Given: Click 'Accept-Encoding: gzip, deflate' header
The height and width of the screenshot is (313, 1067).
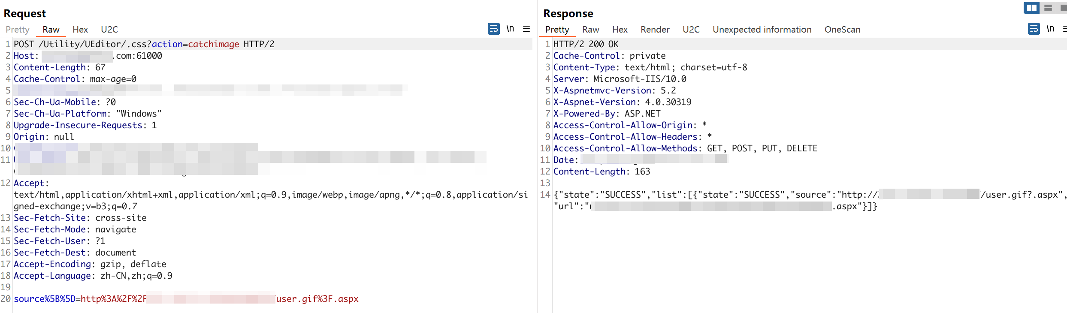Looking at the screenshot, I should coord(90,264).
